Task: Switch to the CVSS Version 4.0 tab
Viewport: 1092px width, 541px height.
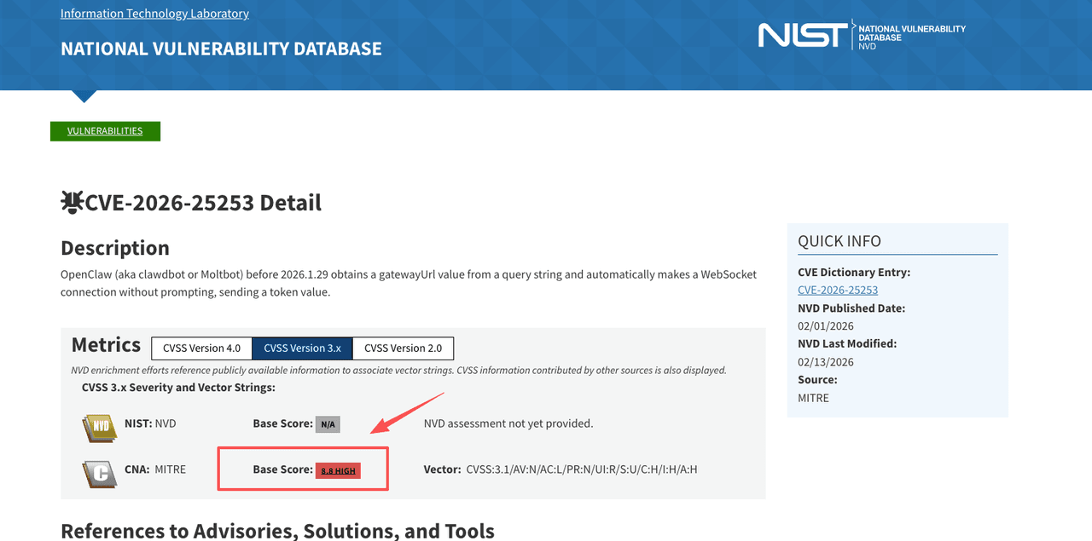Action: (201, 348)
